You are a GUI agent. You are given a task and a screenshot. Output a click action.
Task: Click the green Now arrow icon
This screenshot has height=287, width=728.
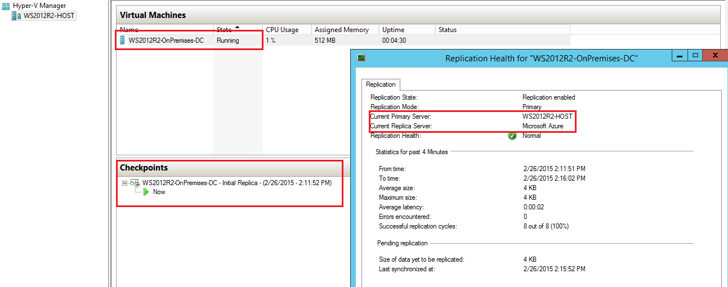pyautogui.click(x=146, y=192)
